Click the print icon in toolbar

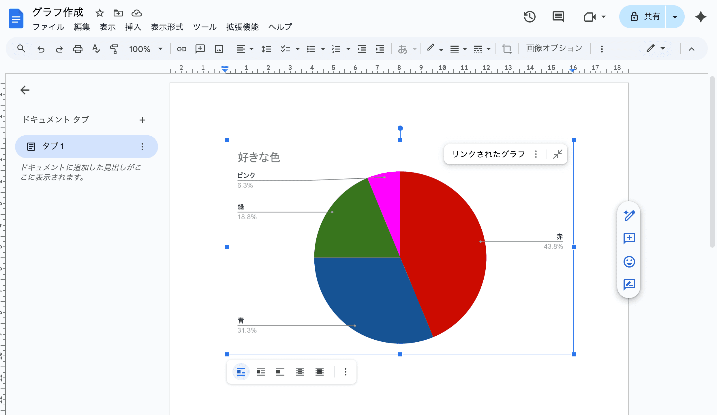(78, 49)
